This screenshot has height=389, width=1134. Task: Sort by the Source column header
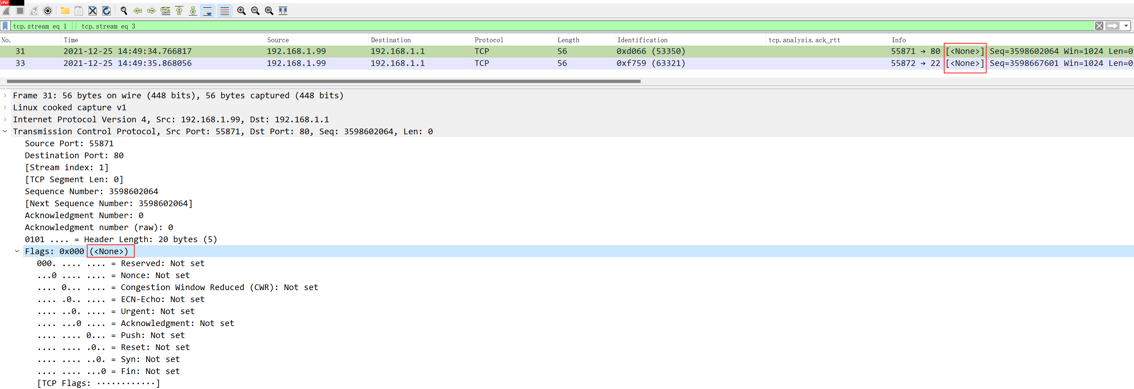[x=278, y=40]
